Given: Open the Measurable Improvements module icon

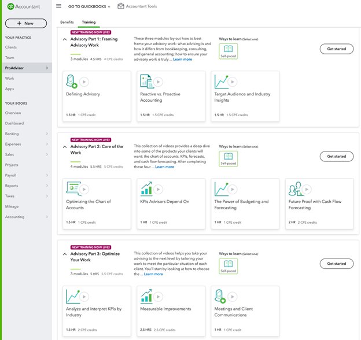Looking at the screenshot, I should 146,297.
